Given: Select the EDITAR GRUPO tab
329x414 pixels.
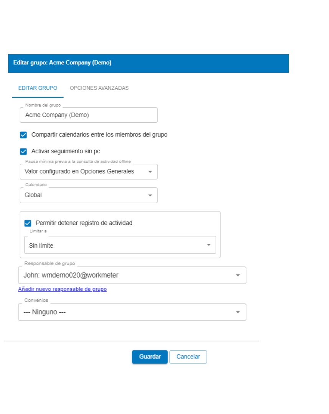Looking at the screenshot, I should pyautogui.click(x=38, y=88).
